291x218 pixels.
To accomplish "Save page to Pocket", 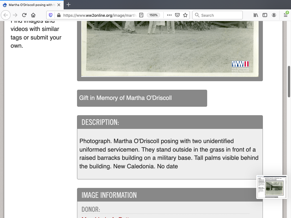I will (177, 15).
